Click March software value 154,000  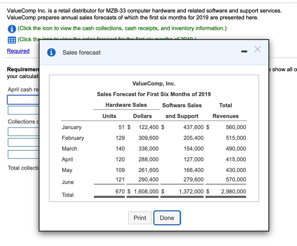click(x=194, y=149)
